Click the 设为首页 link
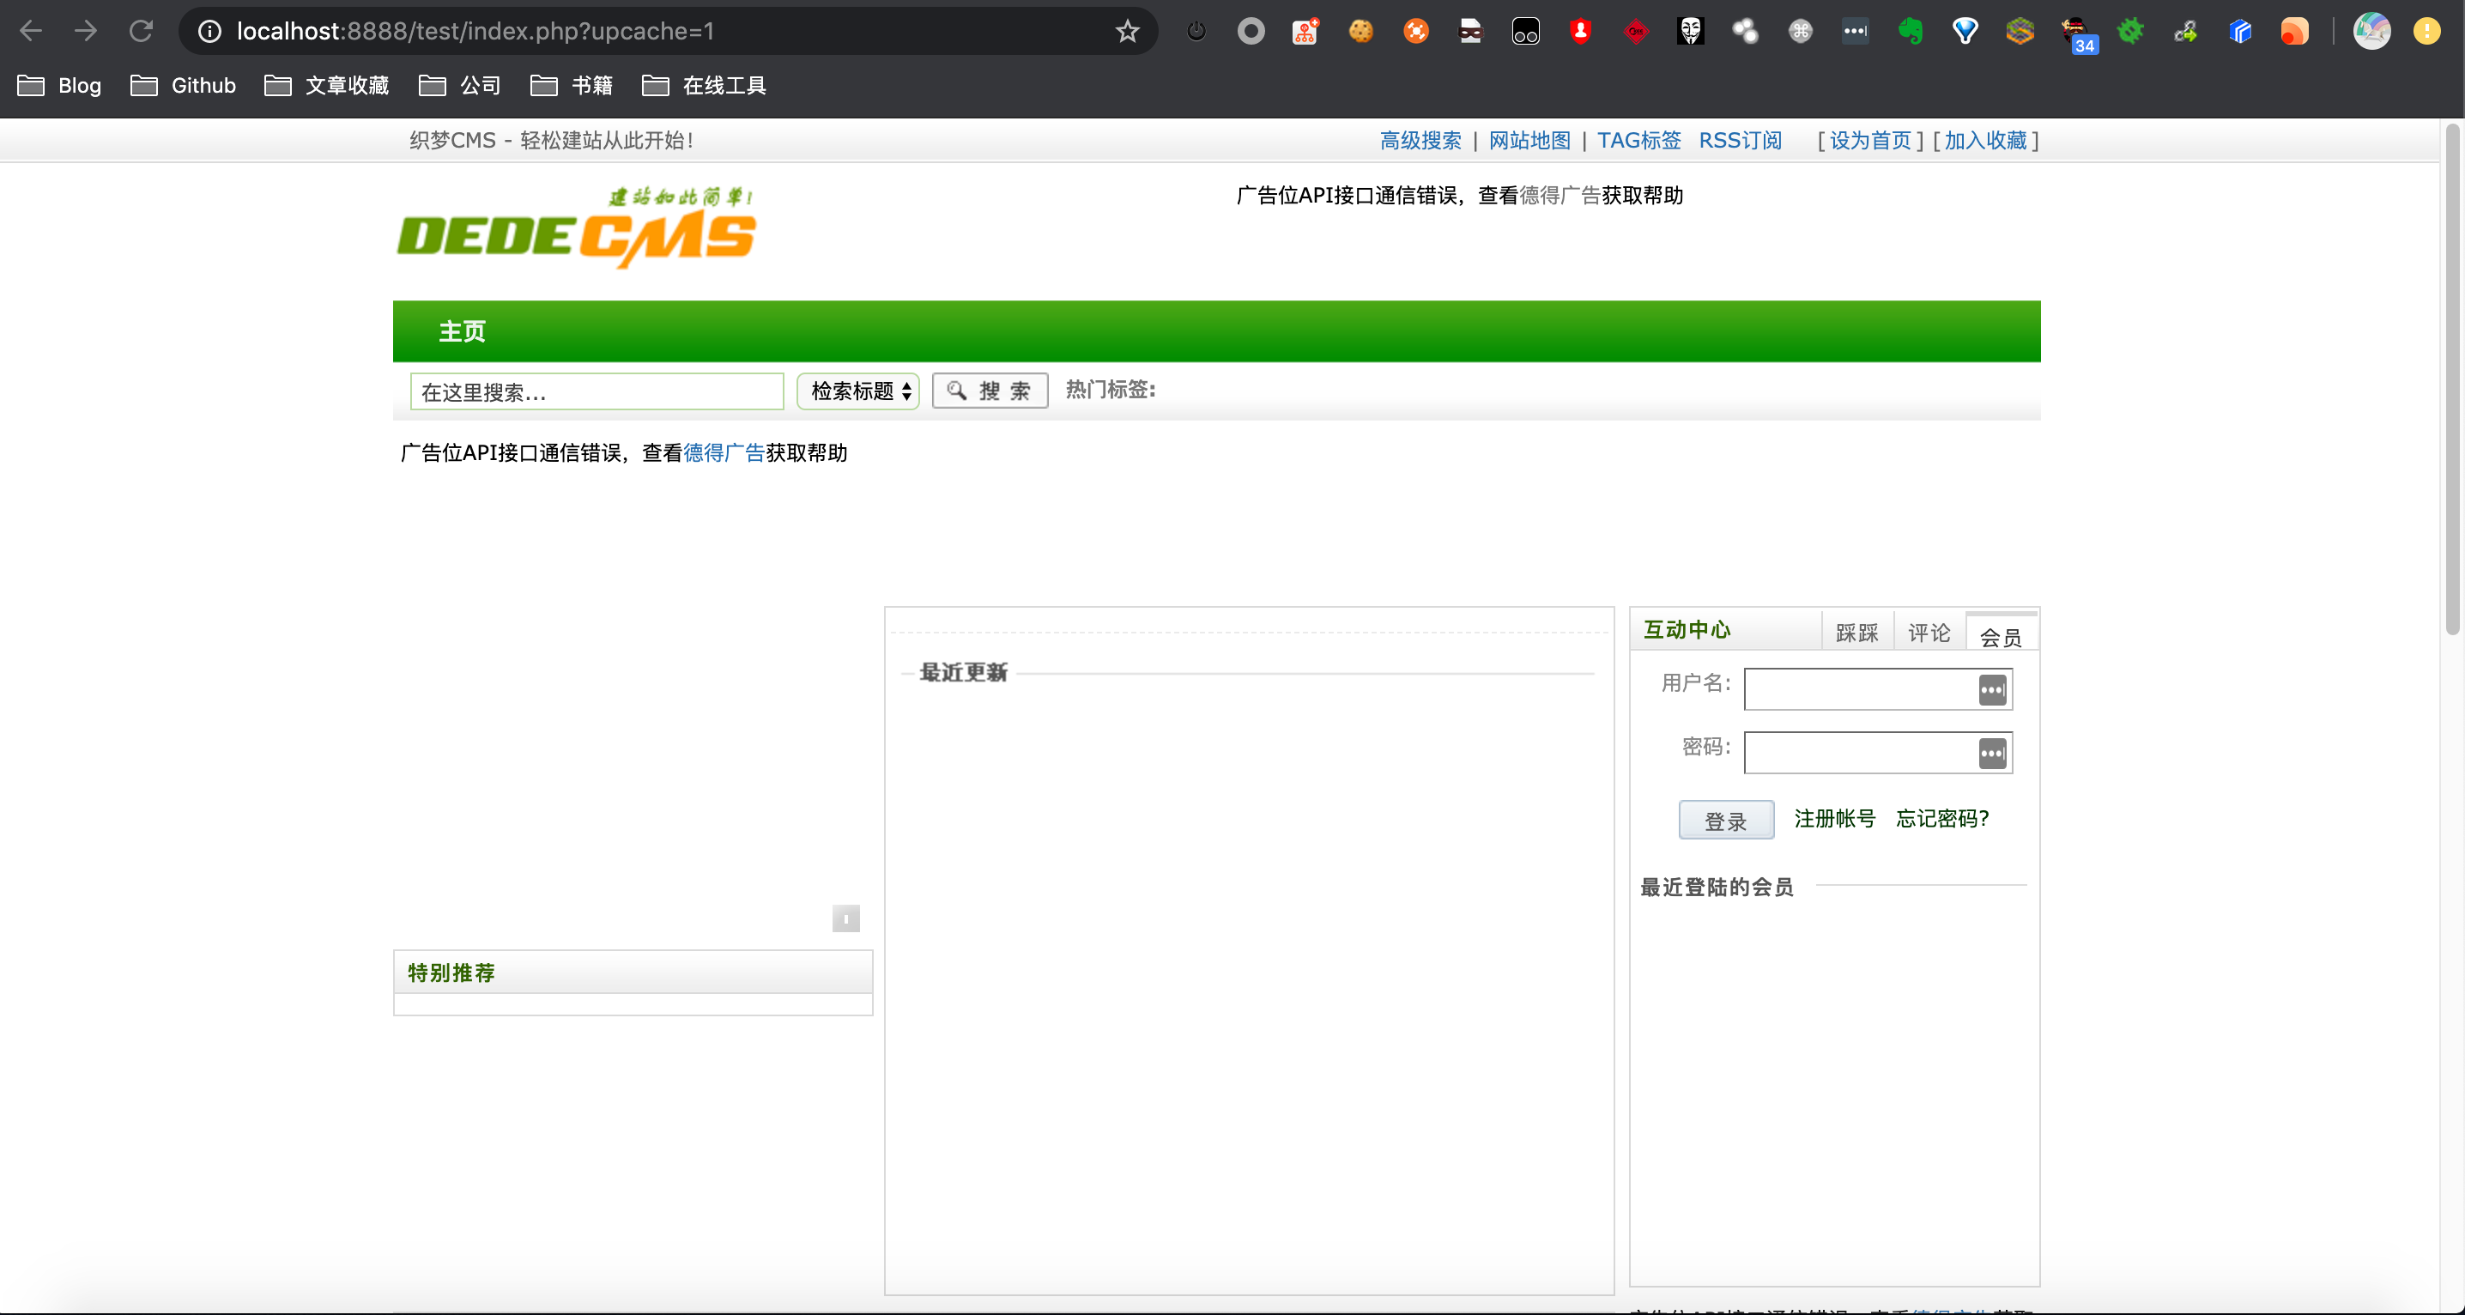Screen dimensions: 2465x1315 point(1871,141)
